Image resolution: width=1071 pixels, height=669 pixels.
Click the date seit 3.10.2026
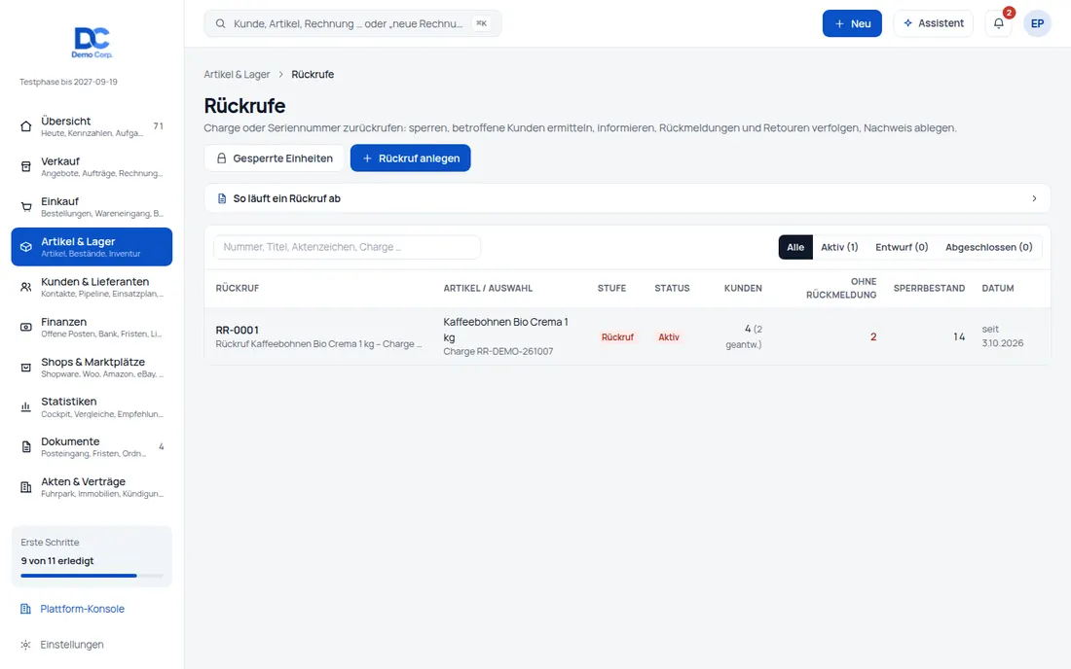pyautogui.click(x=1003, y=336)
